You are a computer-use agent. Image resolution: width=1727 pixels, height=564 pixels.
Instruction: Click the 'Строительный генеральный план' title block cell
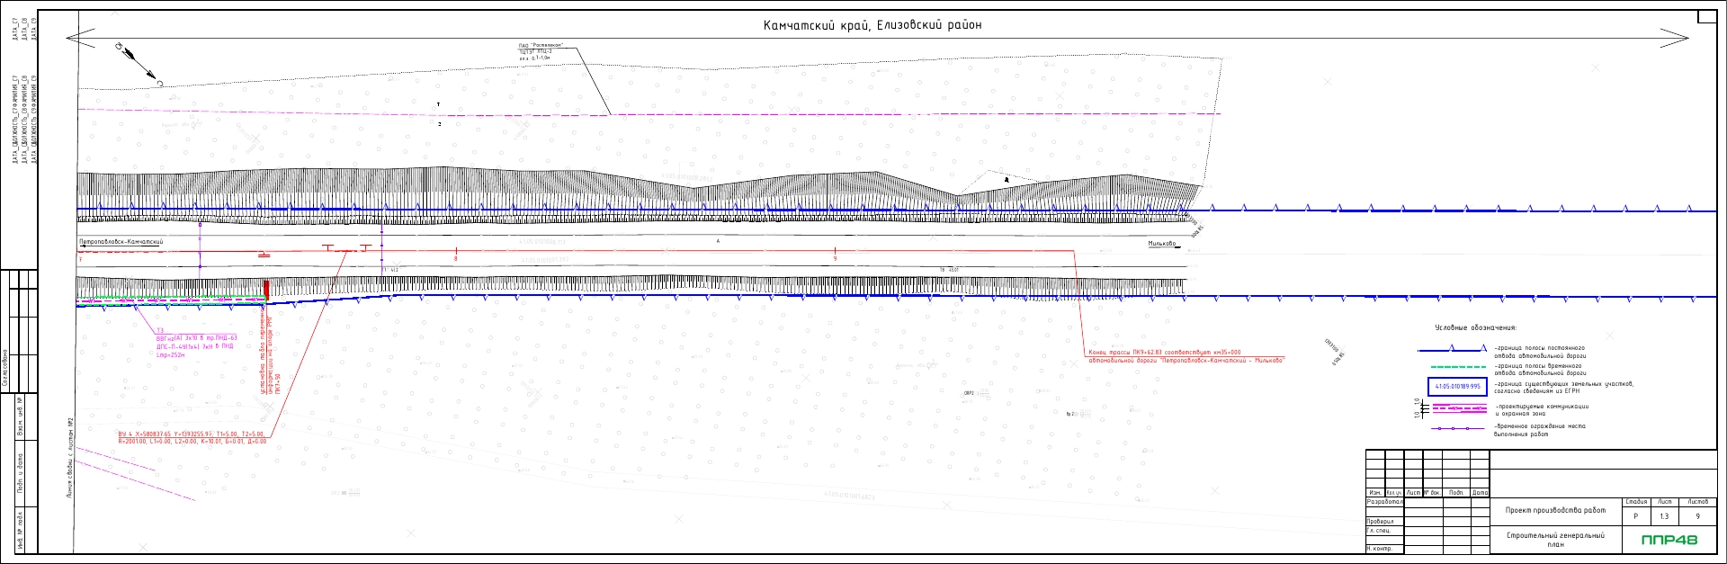1556,540
